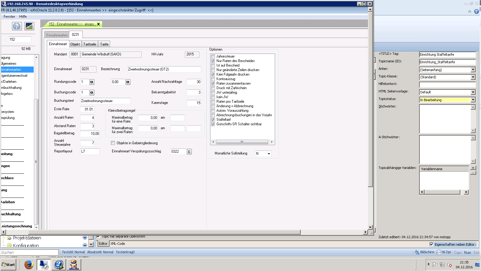This screenshot has width=481, height=271.
Task: Click the lookup icon beside Buchungscode
Action: click(x=92, y=92)
